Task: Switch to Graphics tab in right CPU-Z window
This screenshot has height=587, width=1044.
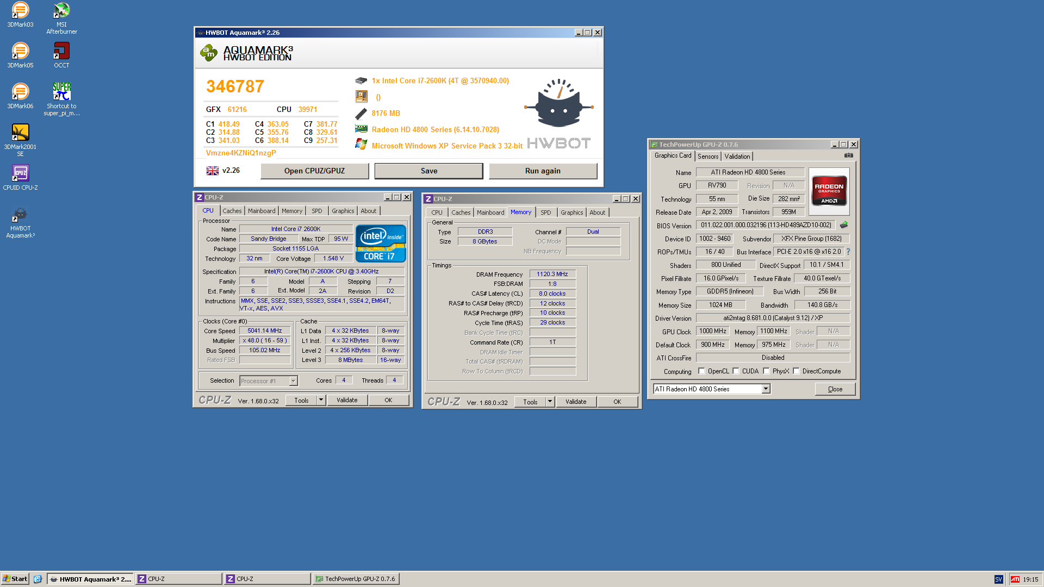Action: [x=572, y=213]
